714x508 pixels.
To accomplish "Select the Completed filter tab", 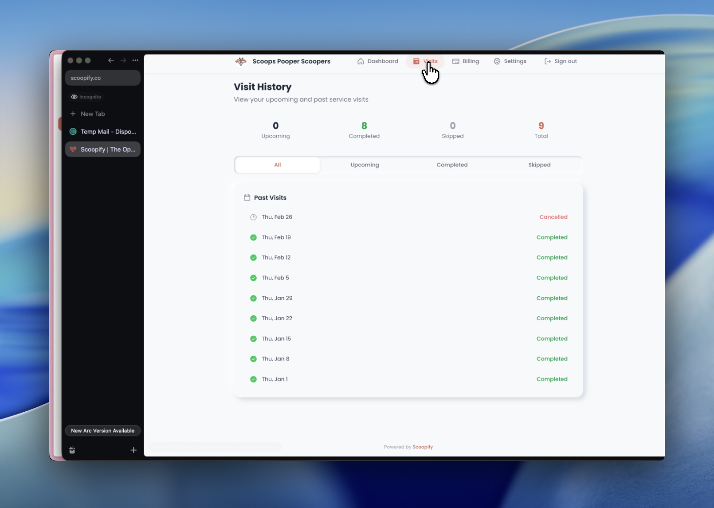I will point(451,165).
